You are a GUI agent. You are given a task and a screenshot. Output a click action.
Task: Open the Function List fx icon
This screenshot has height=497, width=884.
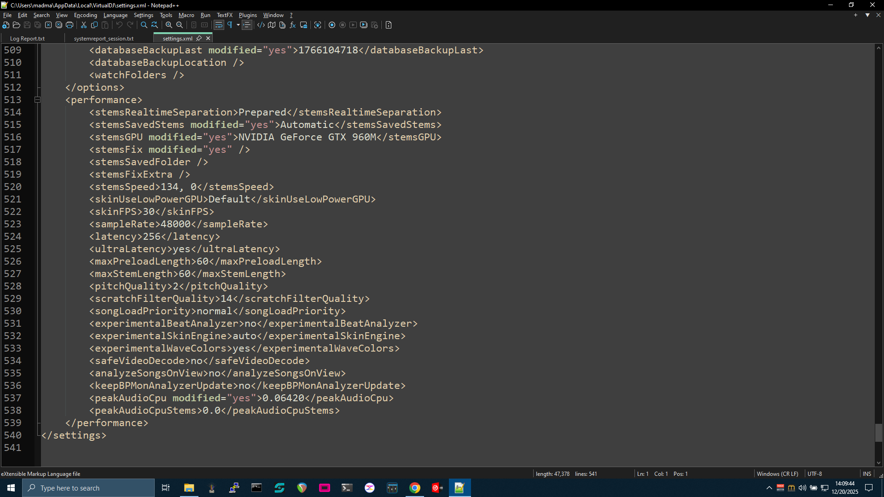coord(293,25)
